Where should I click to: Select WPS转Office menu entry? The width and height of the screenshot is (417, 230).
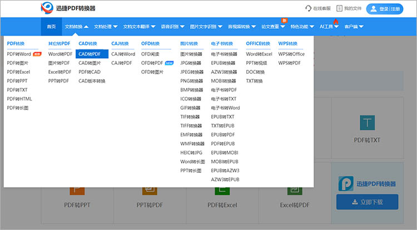(x=291, y=54)
